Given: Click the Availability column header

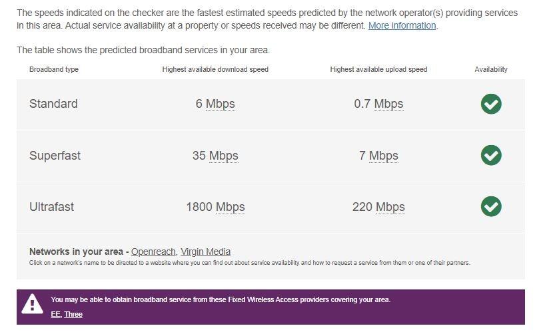Looking at the screenshot, I should 491,69.
